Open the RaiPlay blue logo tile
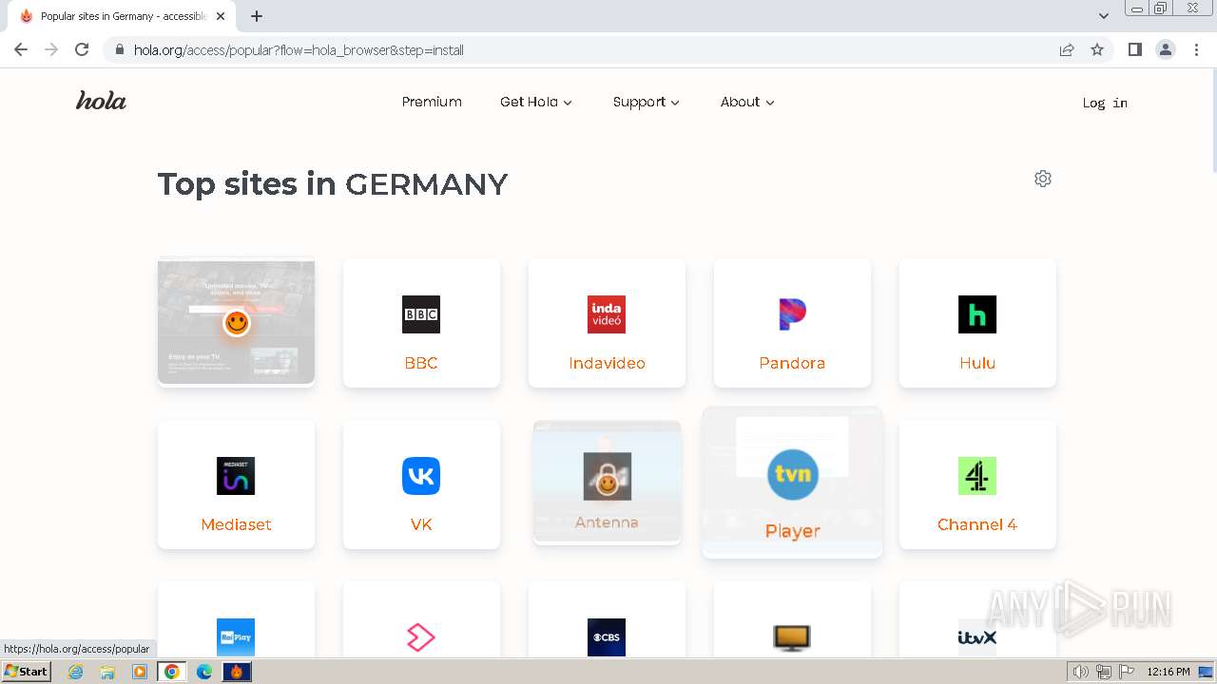This screenshot has height=684, width=1217. click(x=236, y=619)
